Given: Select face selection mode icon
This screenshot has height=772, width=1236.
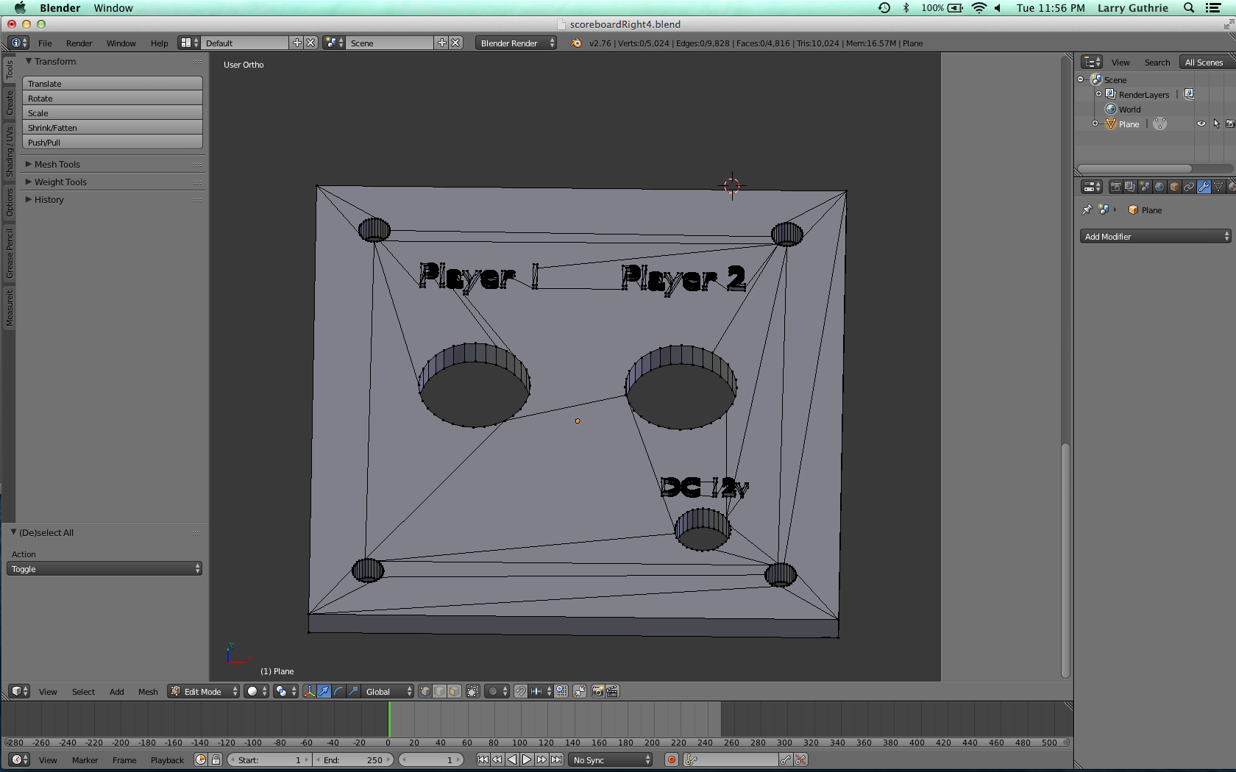Looking at the screenshot, I should pyautogui.click(x=454, y=691).
